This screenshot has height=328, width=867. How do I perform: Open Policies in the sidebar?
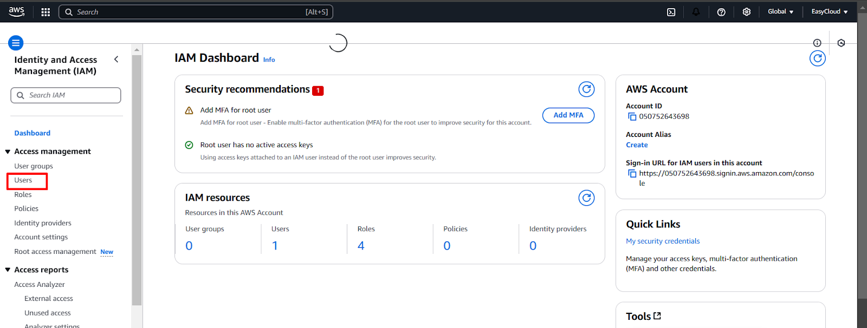tap(27, 209)
